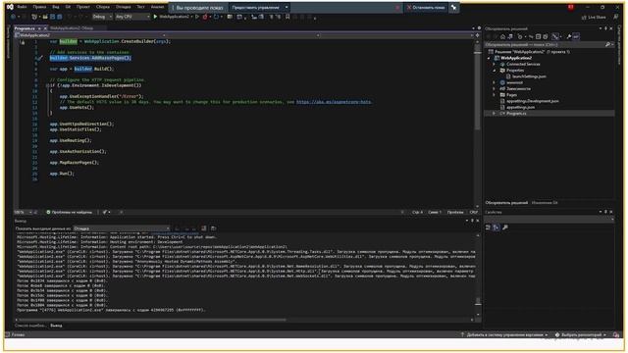Click output pane horizontal scrollbar
The image size is (628, 353).
[152, 321]
